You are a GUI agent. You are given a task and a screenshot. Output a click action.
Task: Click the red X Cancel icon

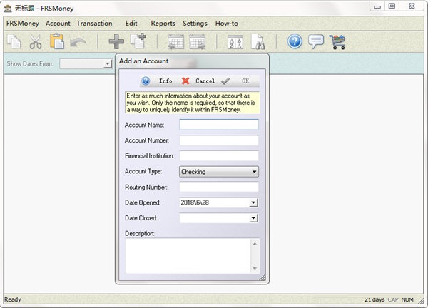(x=185, y=81)
